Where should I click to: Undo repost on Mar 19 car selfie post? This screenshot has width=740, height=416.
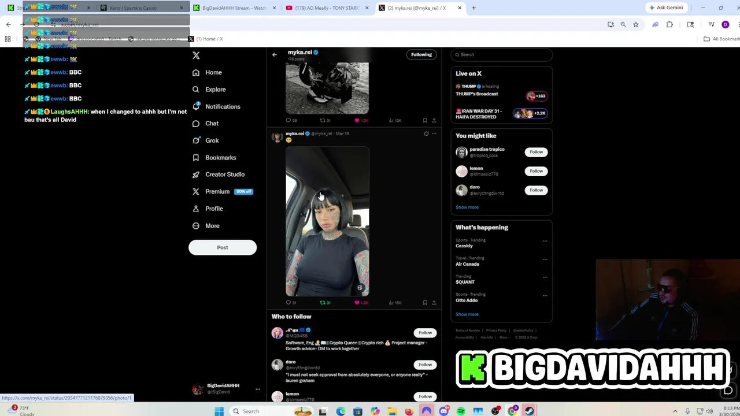325,302
